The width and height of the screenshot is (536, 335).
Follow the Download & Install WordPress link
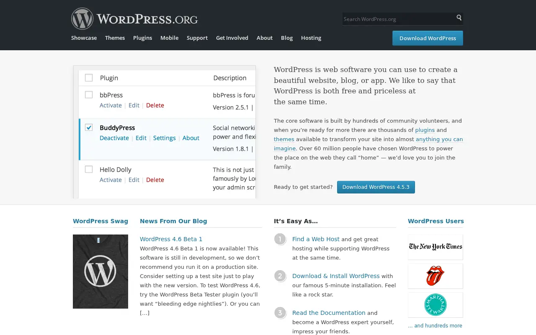tap(336, 276)
